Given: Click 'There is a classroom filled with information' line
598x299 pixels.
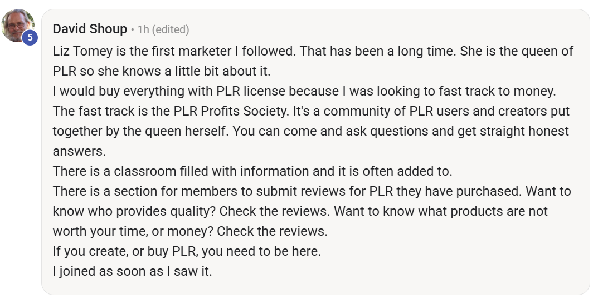Looking at the screenshot, I should [181, 171].
